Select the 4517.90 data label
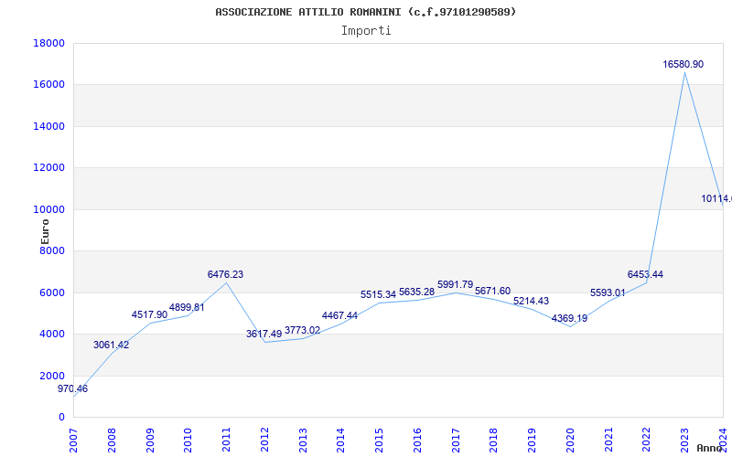The image size is (732, 457). tap(149, 314)
